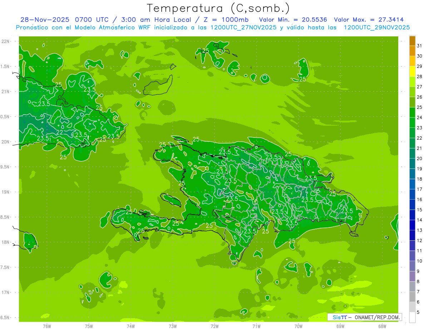Screen dimensions: 429x331
Task: Click legend value "8" on the color scale
Action: pyautogui.click(x=418, y=281)
